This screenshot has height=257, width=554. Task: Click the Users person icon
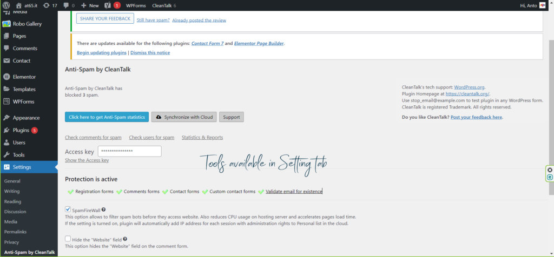click(x=6, y=143)
